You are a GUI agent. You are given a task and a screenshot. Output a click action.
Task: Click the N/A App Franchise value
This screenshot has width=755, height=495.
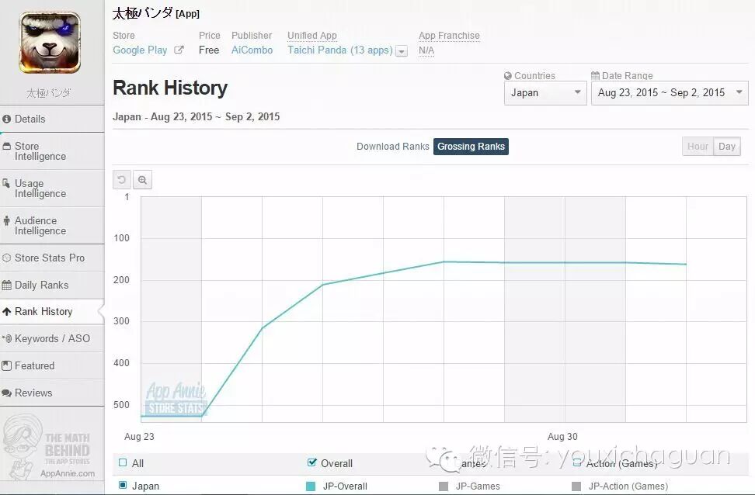[426, 50]
